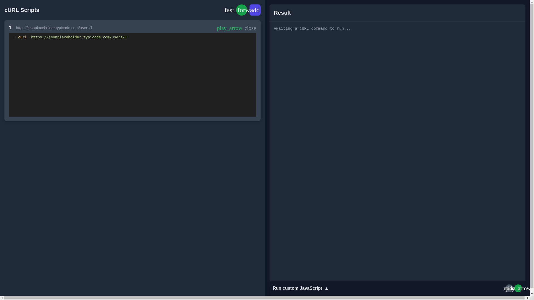The height and width of the screenshot is (300, 534).
Task: Click the Result panel heading
Action: coord(282,13)
